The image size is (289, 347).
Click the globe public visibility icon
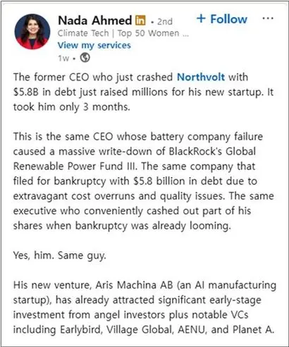point(85,58)
